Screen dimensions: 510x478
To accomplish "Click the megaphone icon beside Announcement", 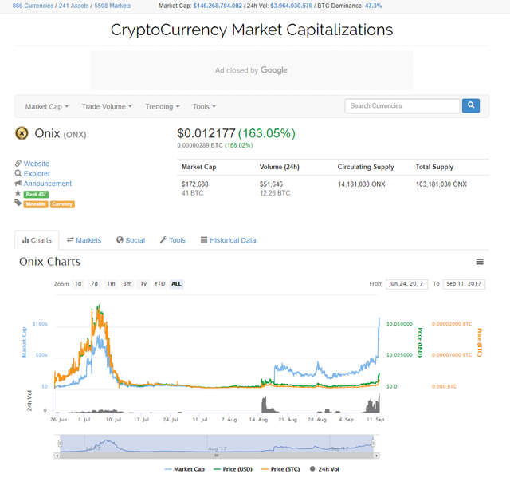I will (18, 183).
